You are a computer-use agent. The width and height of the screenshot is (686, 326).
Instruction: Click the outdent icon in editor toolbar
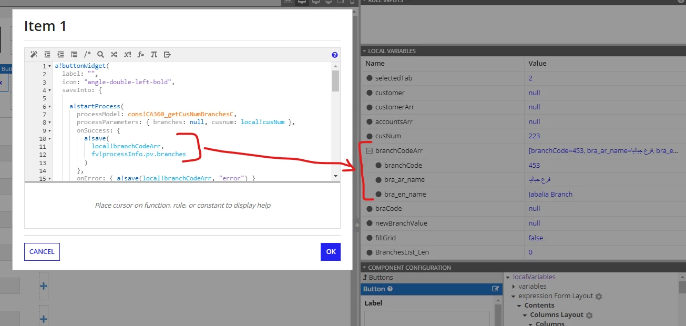click(47, 54)
